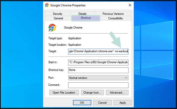Switch to the Details tab
The height and width of the screenshot is (109, 177).
(x=82, y=14)
